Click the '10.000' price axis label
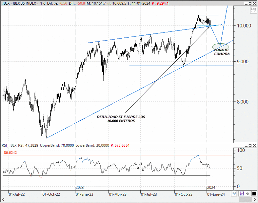 (x=244, y=26)
